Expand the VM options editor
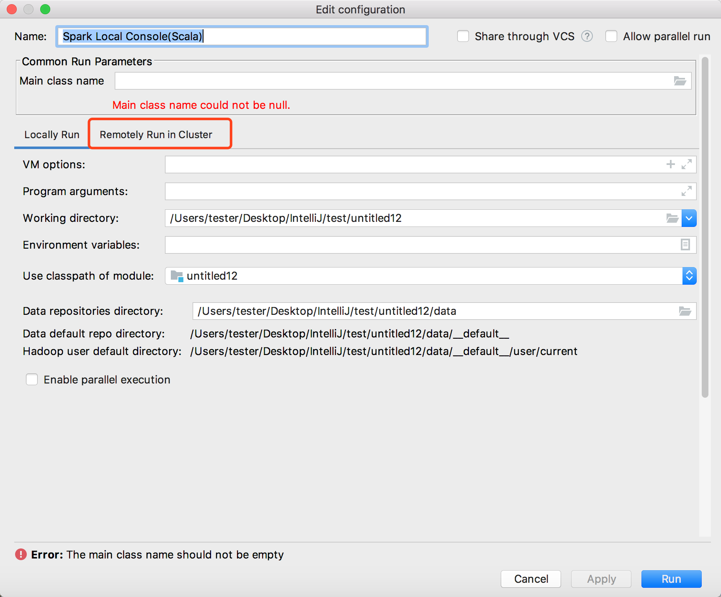Viewport: 721px width, 597px height. [686, 165]
